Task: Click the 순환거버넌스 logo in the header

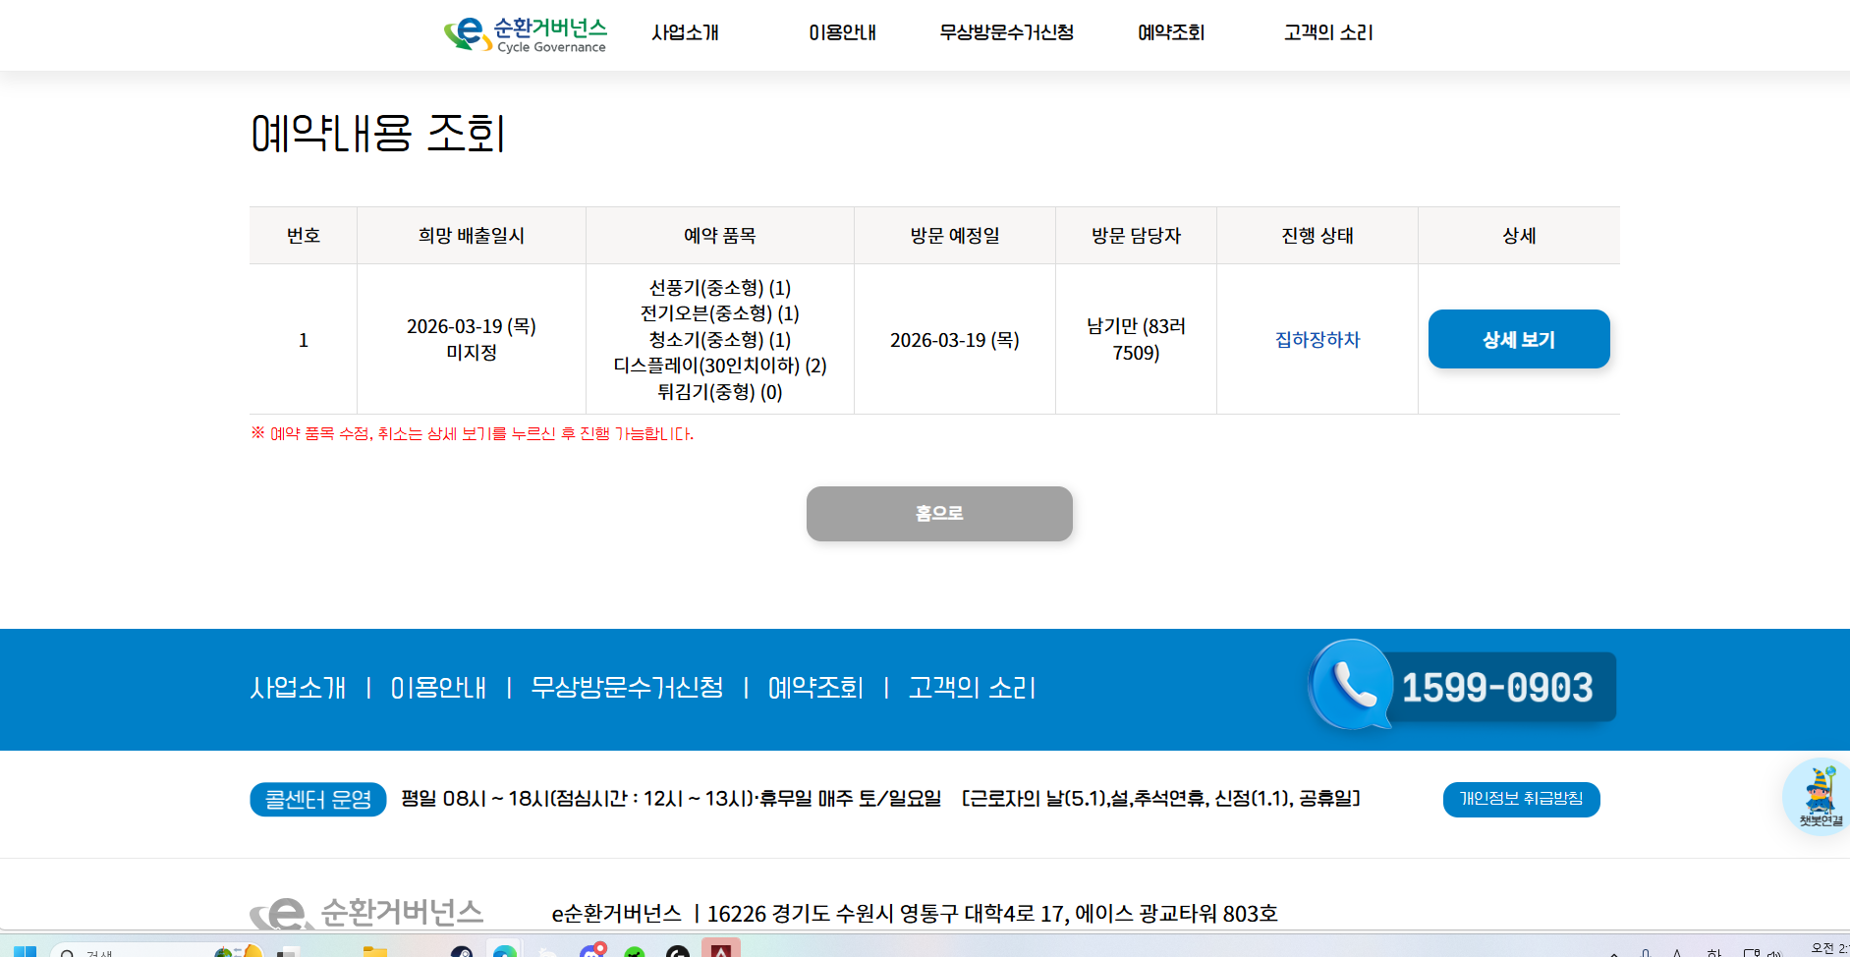Action: tap(526, 34)
